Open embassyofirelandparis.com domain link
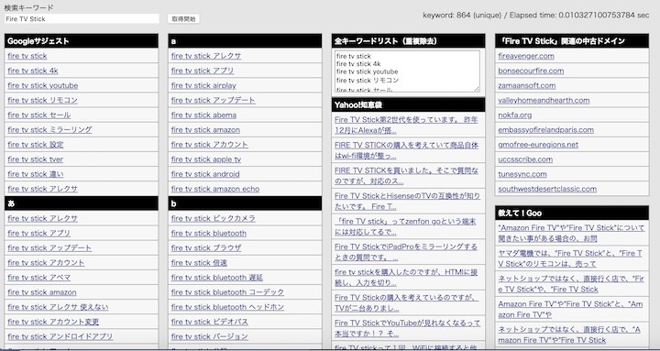The width and height of the screenshot is (660, 351). click(546, 129)
